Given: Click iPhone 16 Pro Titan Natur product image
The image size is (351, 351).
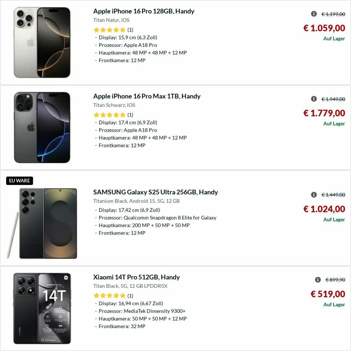Looking at the screenshot, I should tap(42, 42).
